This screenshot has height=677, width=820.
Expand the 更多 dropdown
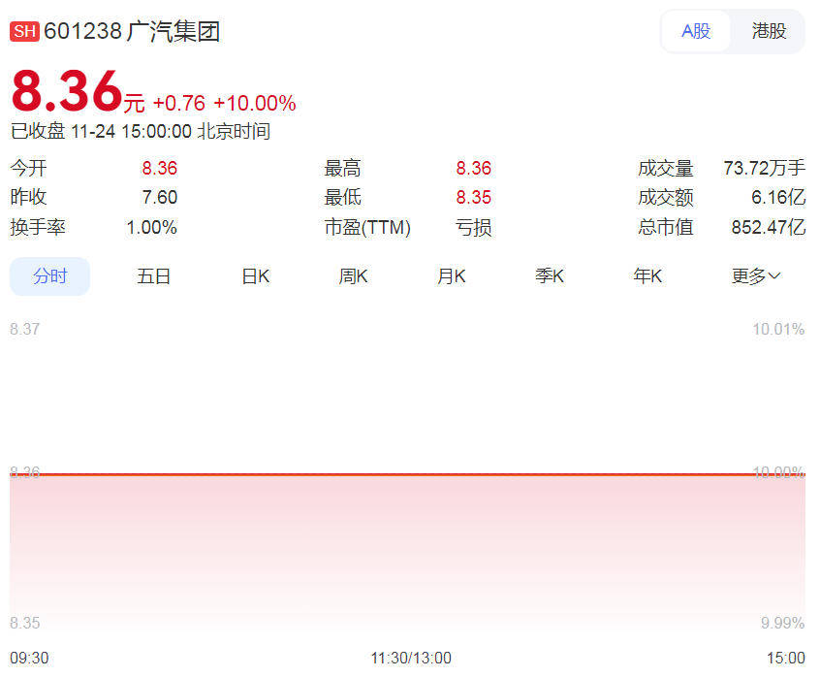point(756,275)
